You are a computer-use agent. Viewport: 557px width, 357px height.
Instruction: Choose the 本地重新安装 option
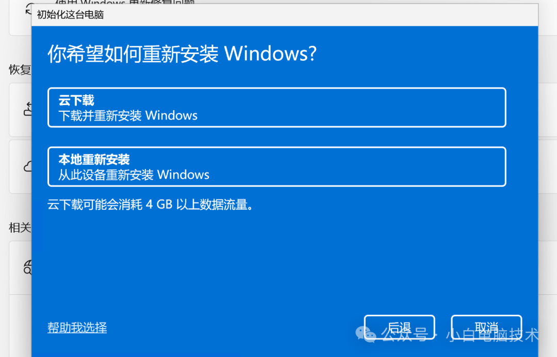coord(277,166)
